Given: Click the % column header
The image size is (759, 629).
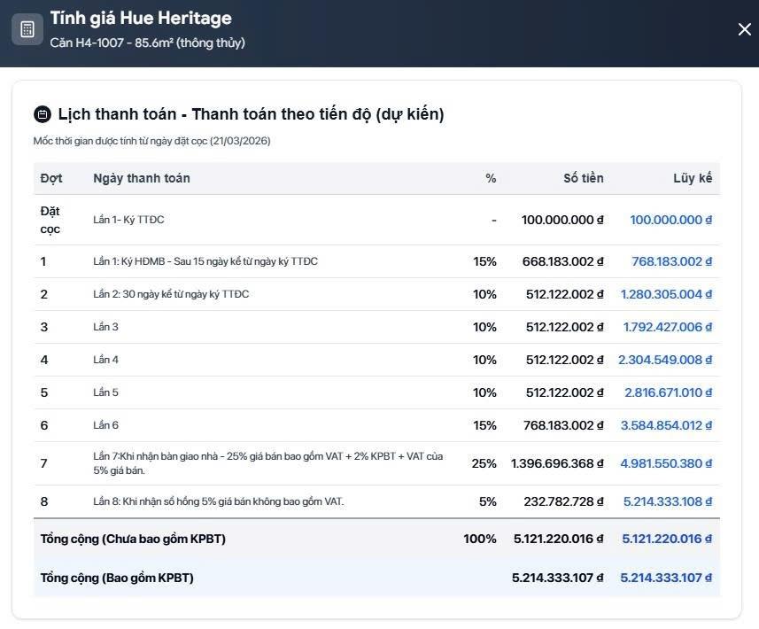Looking at the screenshot, I should pyautogui.click(x=491, y=178).
